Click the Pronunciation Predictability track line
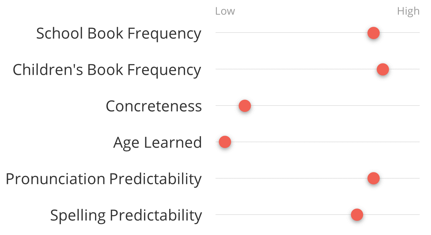The width and height of the screenshot is (431, 235). point(317,178)
